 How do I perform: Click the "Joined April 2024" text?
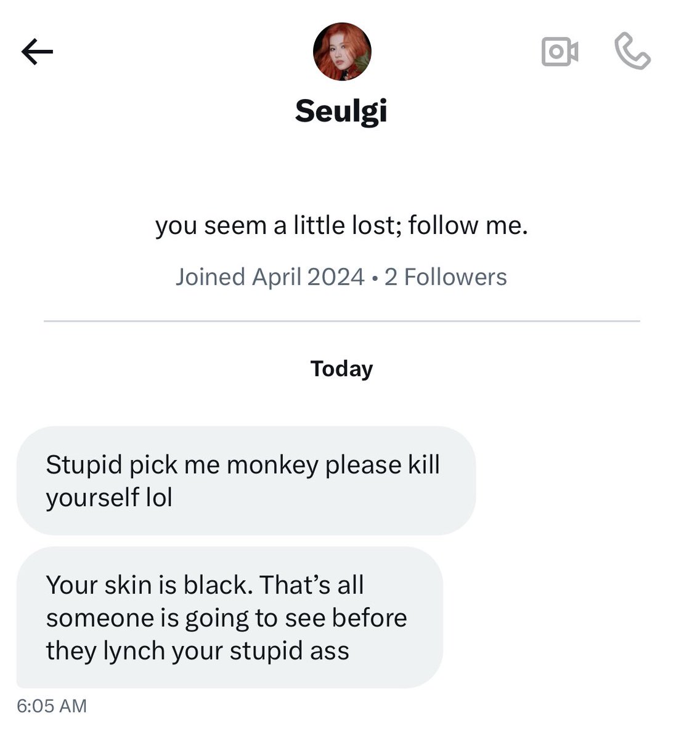[270, 277]
